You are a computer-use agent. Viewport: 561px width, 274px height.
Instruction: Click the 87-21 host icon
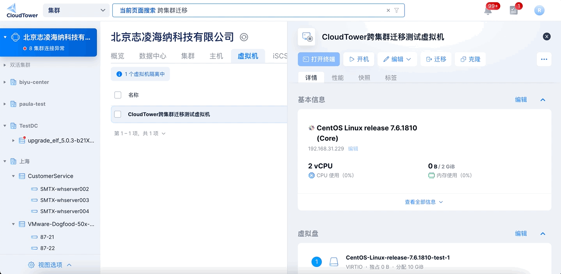coord(34,237)
